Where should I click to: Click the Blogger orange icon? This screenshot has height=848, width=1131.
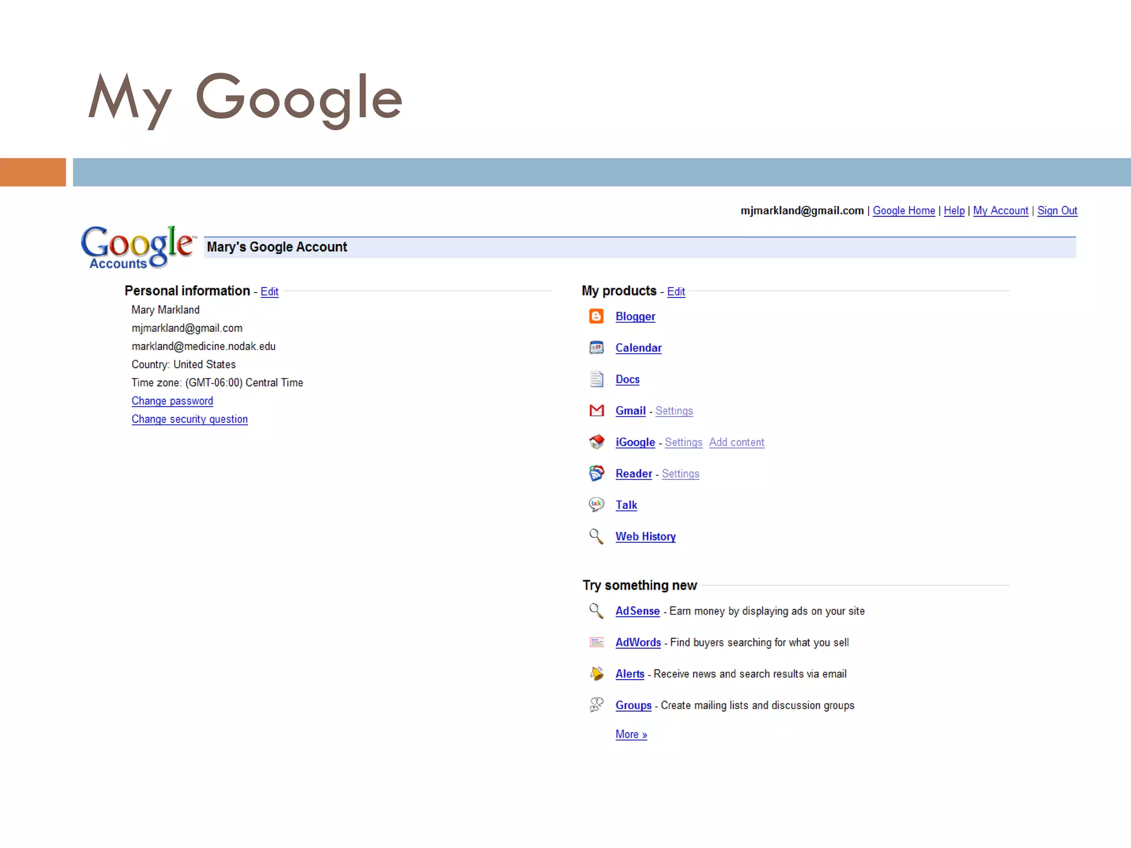(x=596, y=316)
